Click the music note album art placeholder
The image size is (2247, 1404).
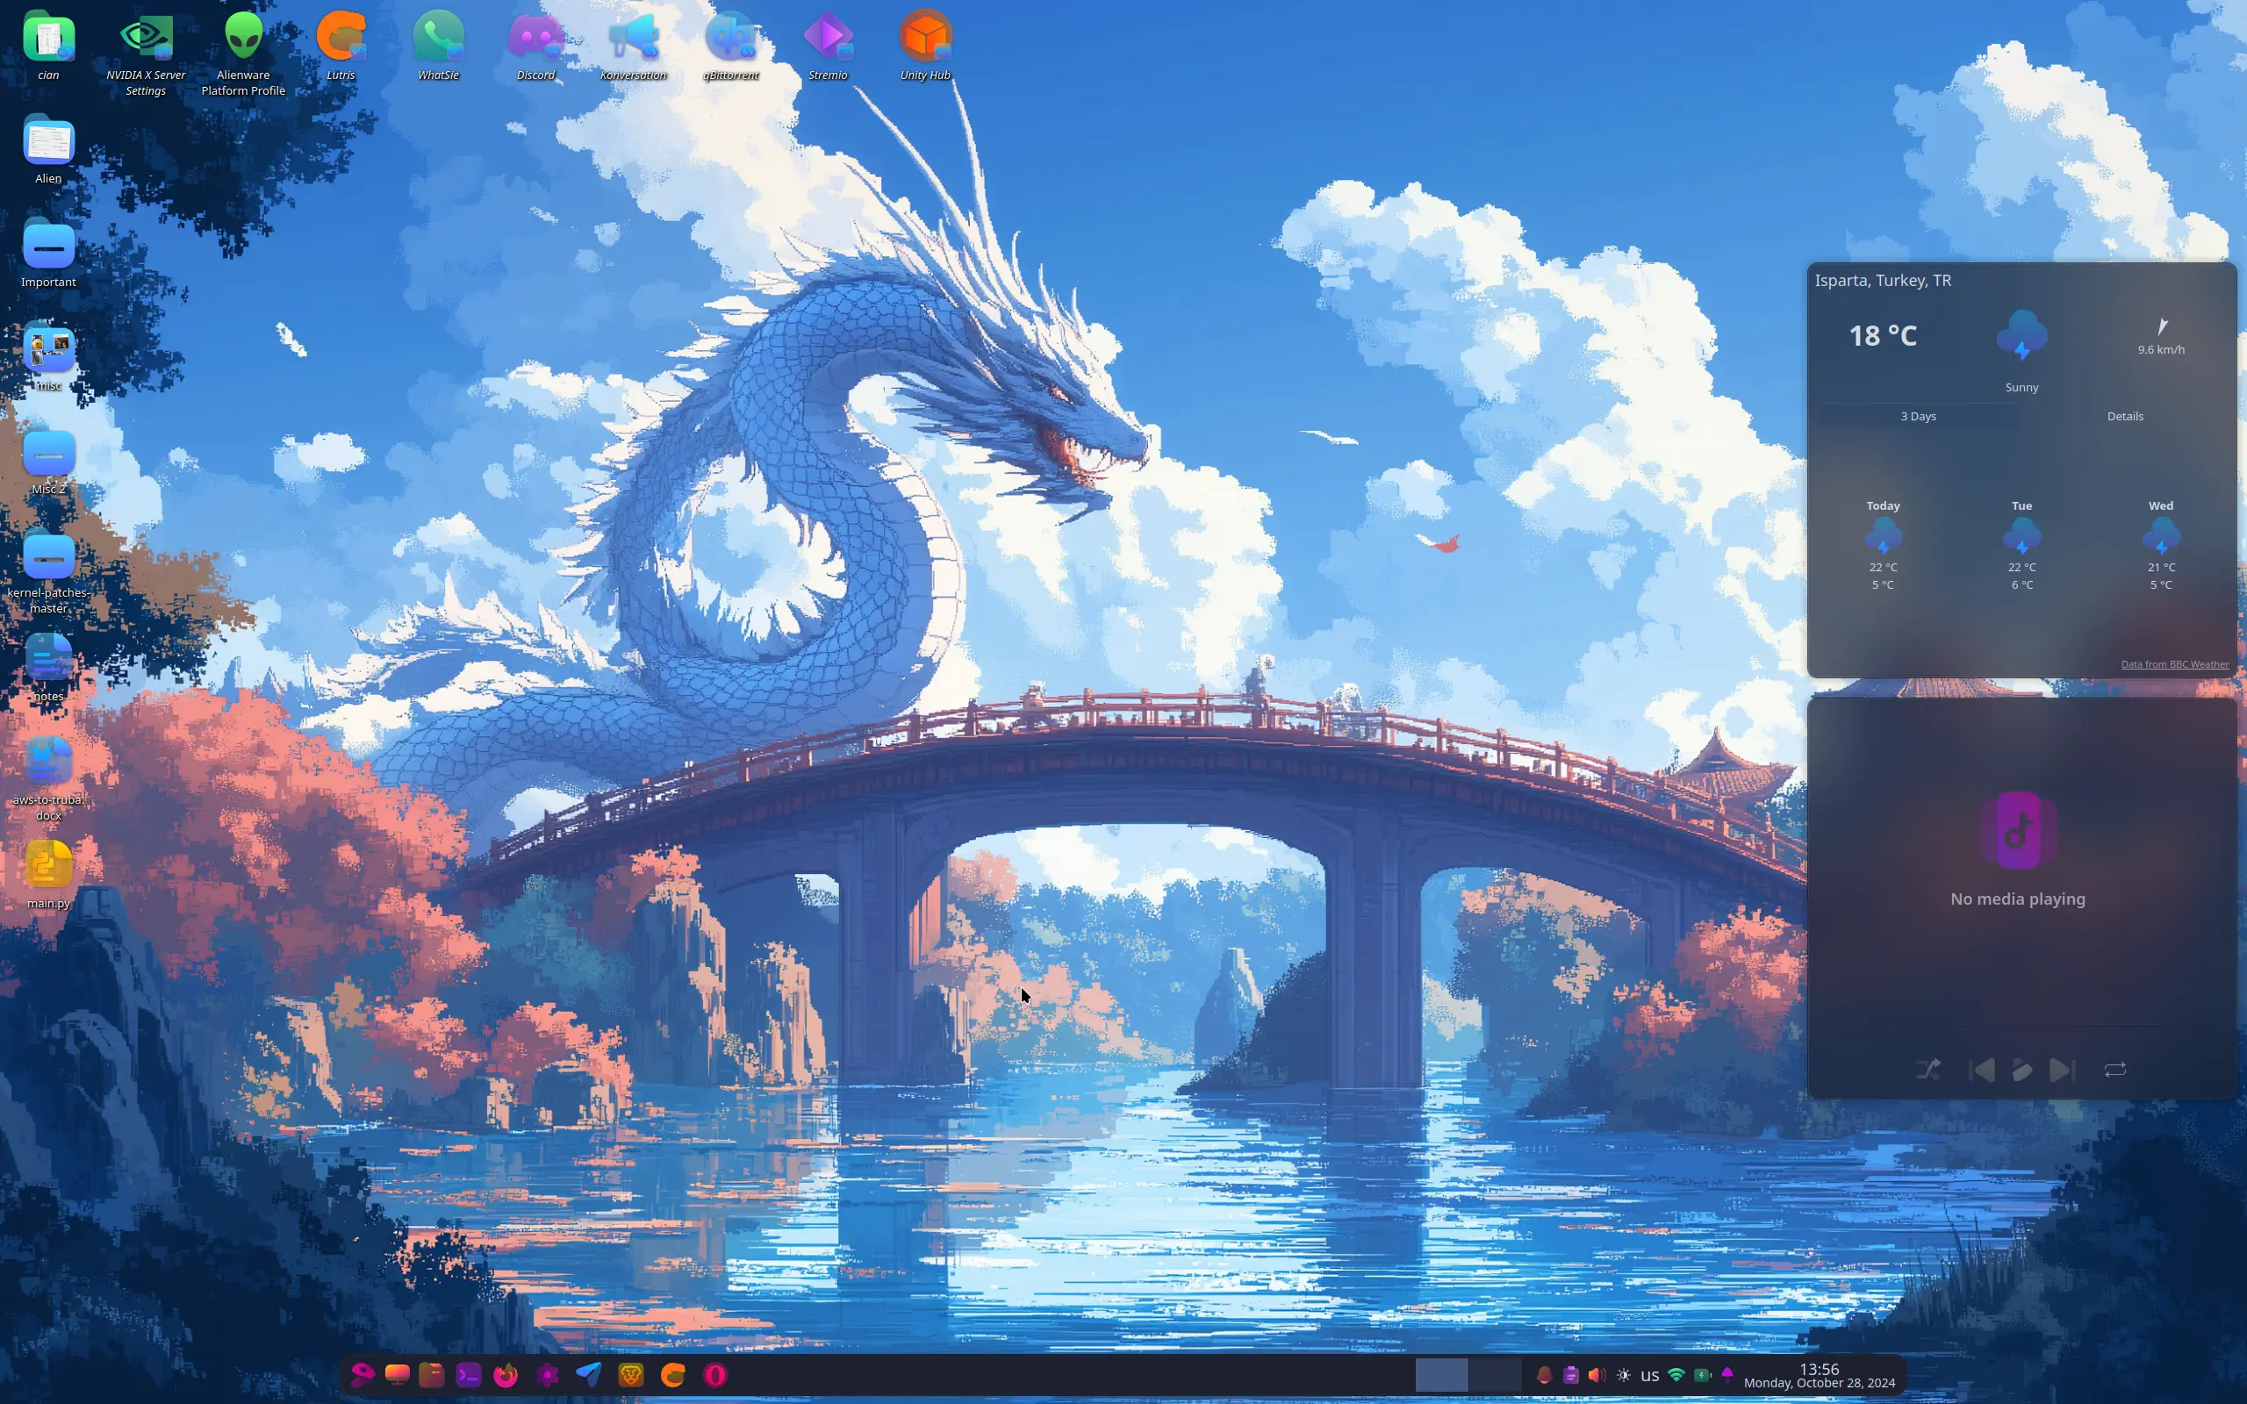click(x=2018, y=829)
